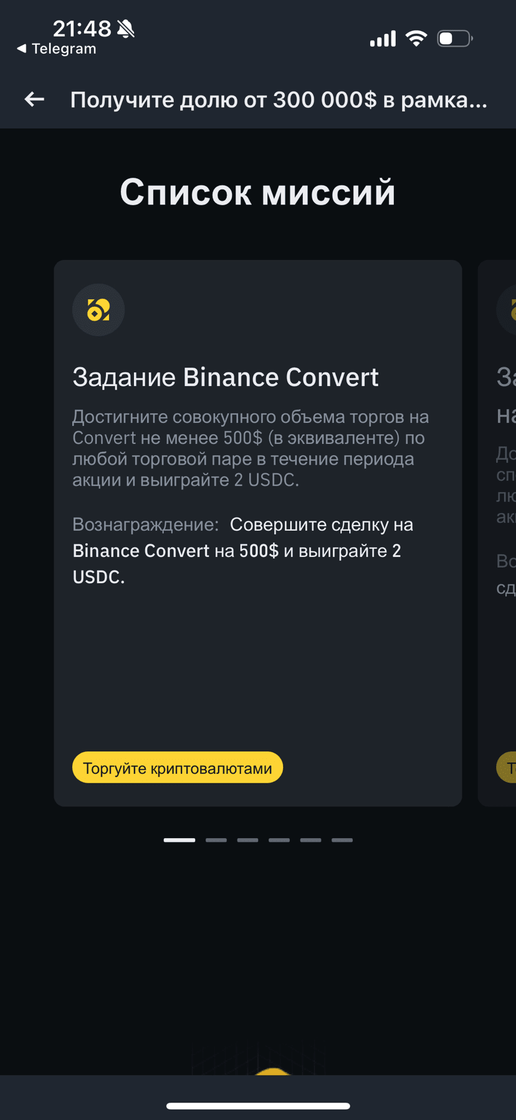Tap the page title Получите долю от 300 000$
Viewport: 516px width, 1120px height.
pos(279,100)
